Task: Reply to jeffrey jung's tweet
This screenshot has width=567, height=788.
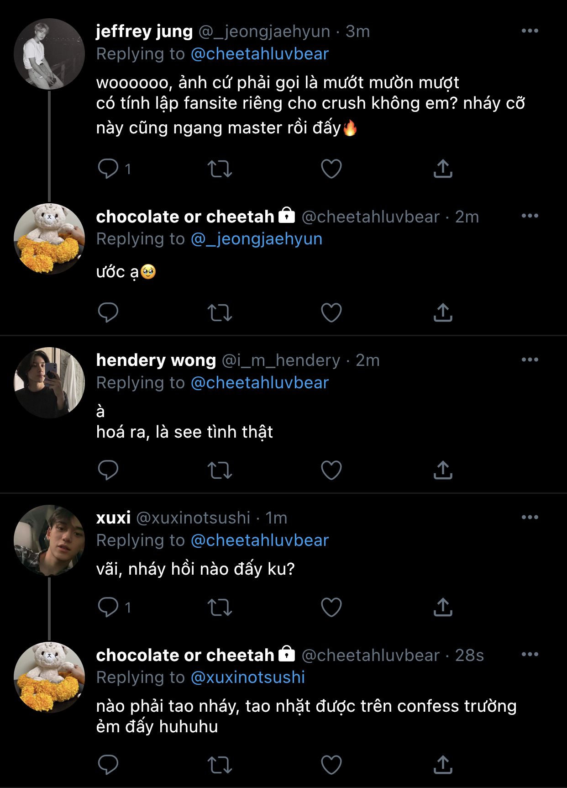Action: pyautogui.click(x=108, y=169)
